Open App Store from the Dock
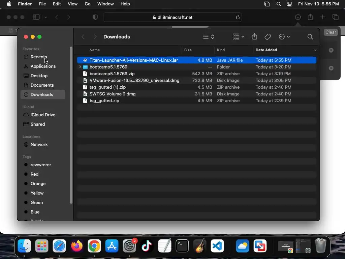The height and width of the screenshot is (259, 345). (112, 246)
